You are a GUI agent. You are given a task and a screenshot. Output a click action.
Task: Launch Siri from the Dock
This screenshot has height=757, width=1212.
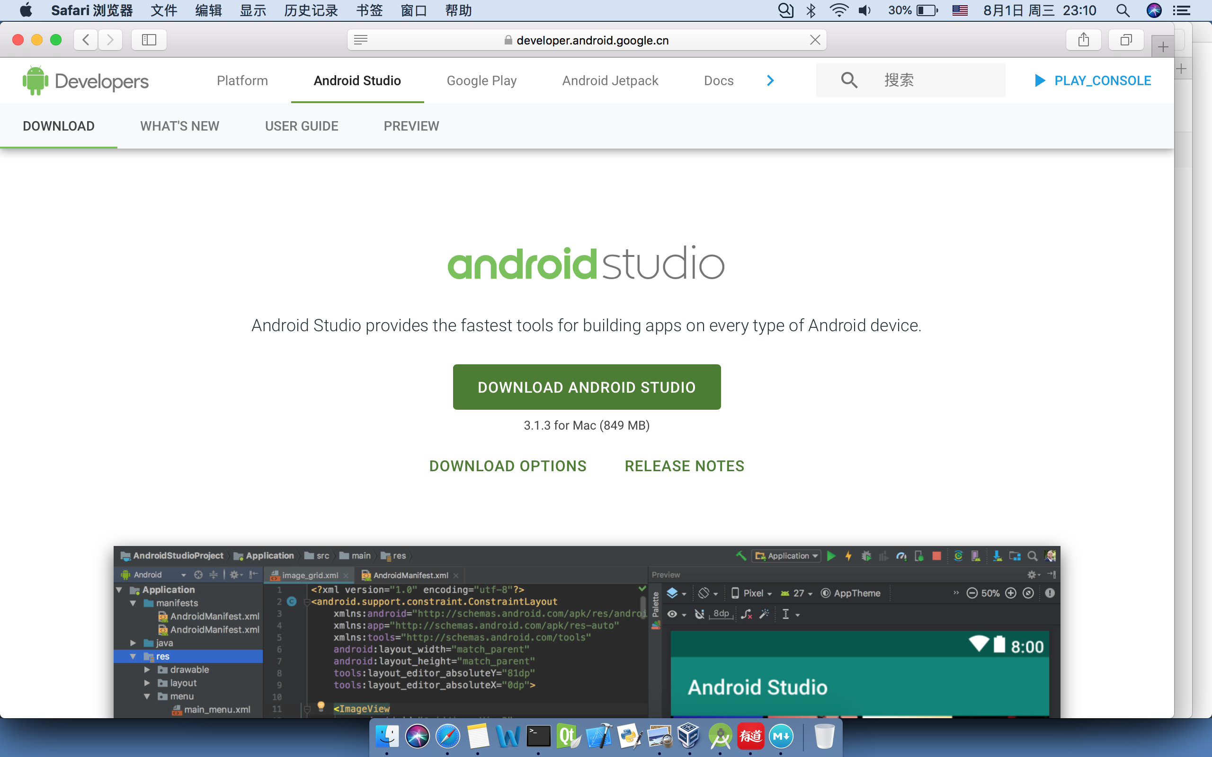point(417,737)
